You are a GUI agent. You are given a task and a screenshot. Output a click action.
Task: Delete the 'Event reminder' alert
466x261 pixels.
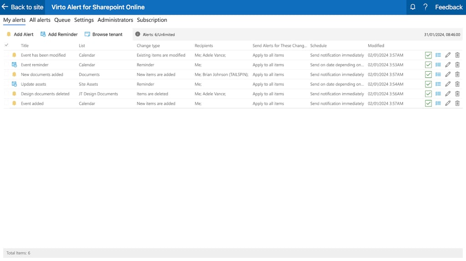pyautogui.click(x=457, y=64)
